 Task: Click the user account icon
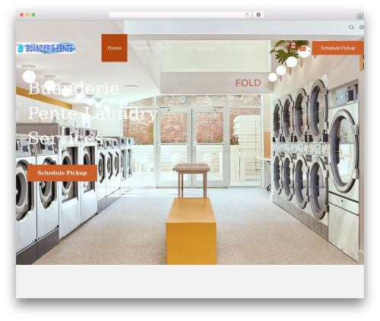point(362,27)
